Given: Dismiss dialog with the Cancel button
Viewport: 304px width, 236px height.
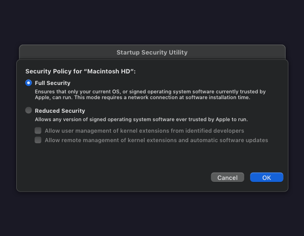Looking at the screenshot, I should click(x=227, y=177).
